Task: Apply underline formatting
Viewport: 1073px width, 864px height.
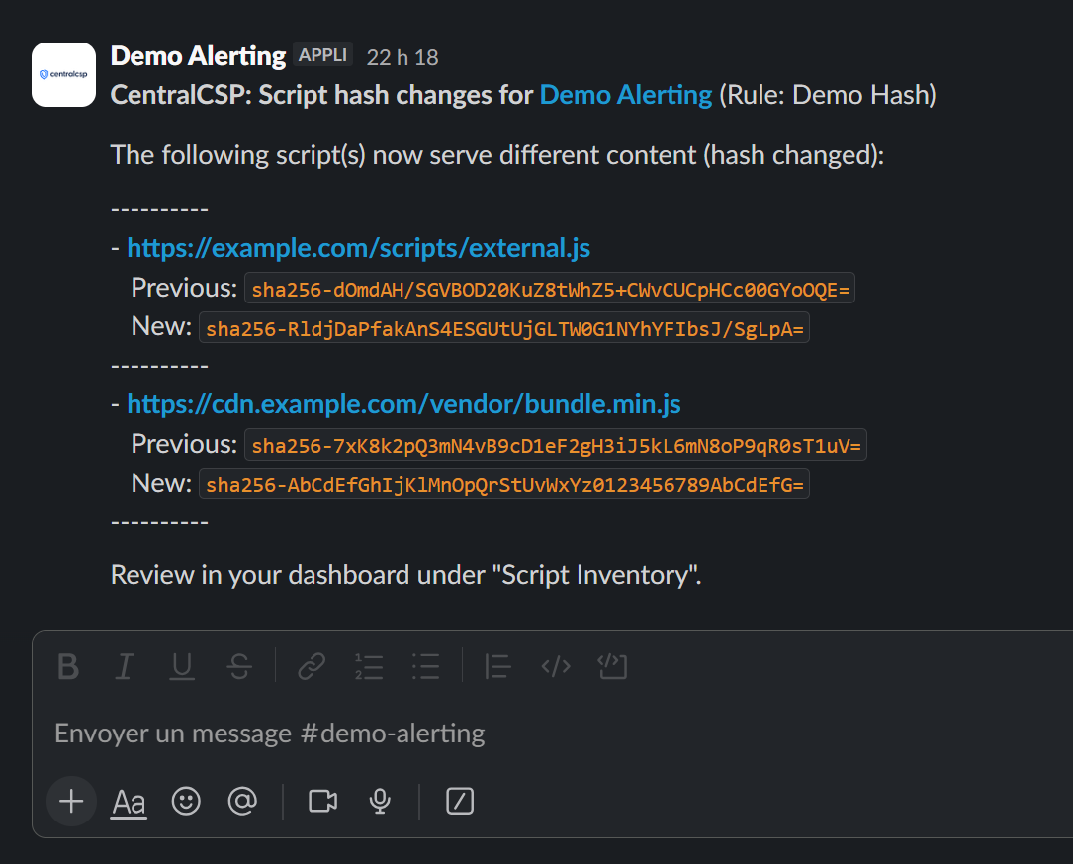Action: (181, 667)
